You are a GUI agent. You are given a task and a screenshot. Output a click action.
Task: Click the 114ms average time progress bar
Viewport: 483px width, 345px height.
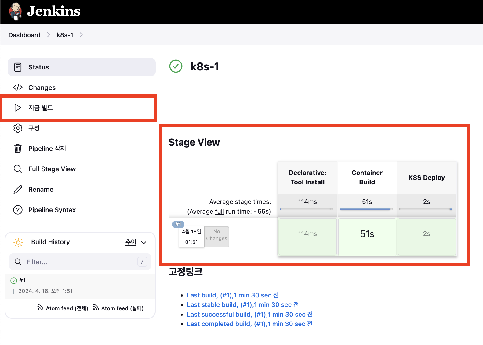point(307,209)
